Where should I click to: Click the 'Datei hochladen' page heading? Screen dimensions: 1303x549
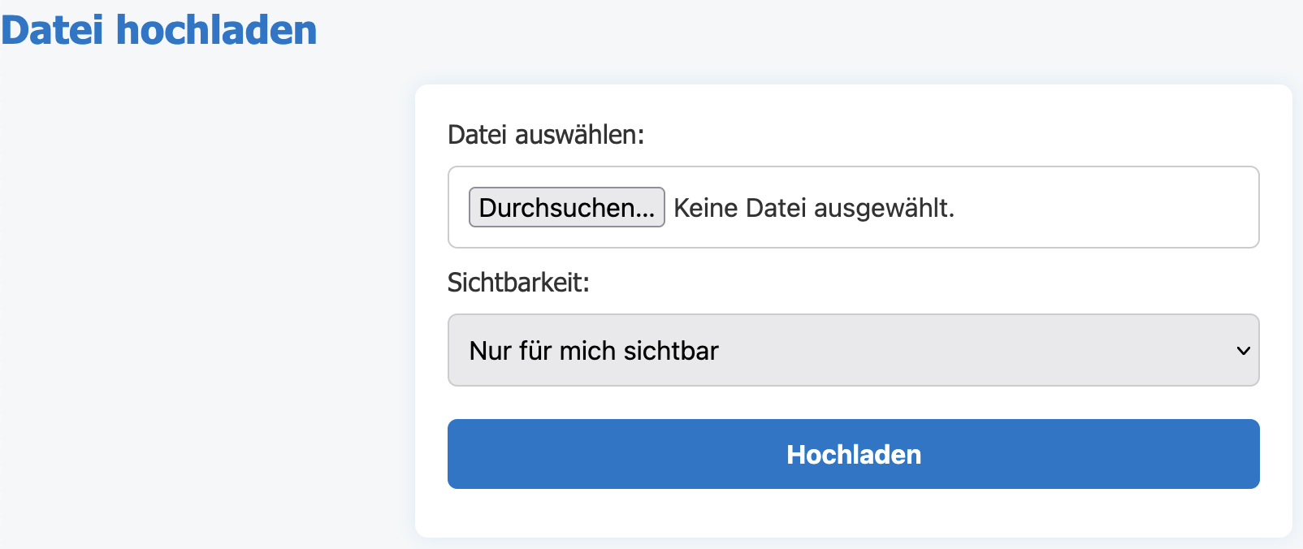159,30
